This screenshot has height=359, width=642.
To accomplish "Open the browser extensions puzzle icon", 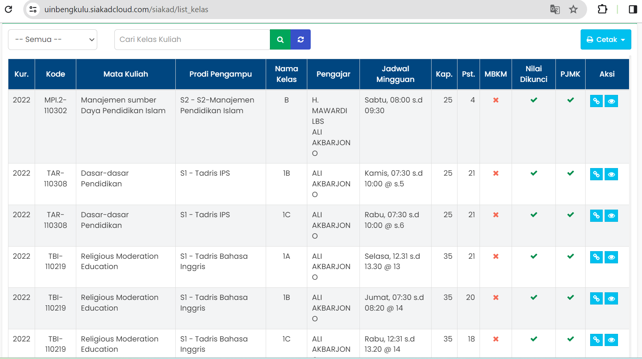I will (602, 10).
